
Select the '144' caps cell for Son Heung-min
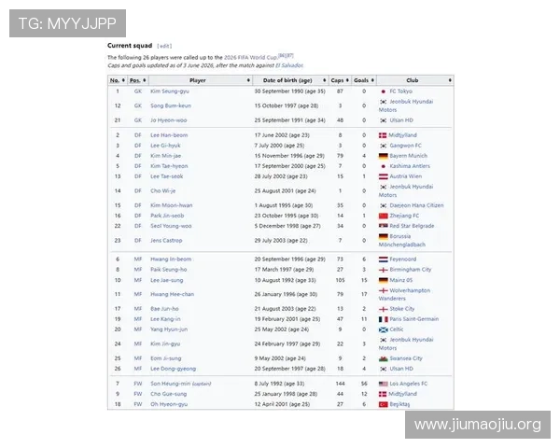click(340, 384)
